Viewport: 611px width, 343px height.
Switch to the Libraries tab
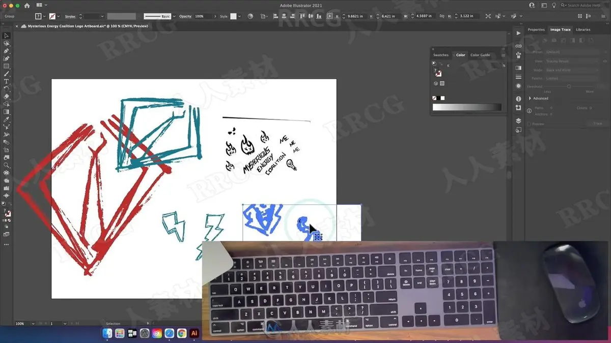pyautogui.click(x=583, y=29)
